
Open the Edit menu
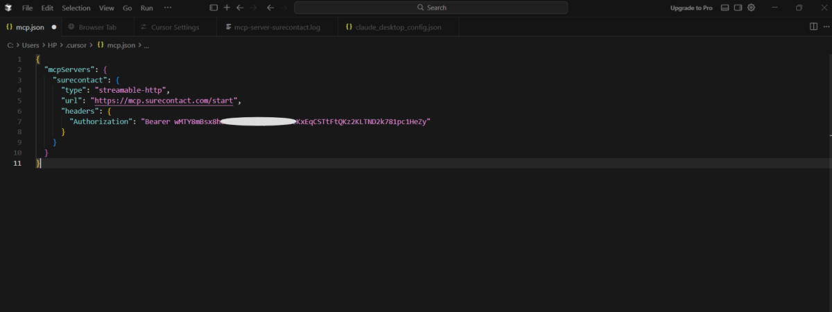(x=47, y=8)
